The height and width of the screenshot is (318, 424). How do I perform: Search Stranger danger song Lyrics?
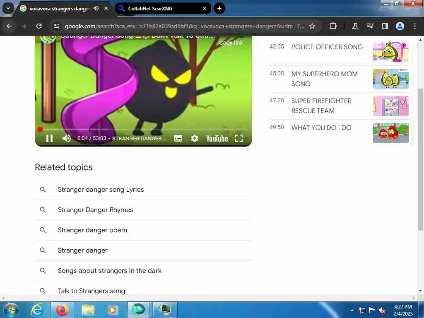(x=143, y=190)
